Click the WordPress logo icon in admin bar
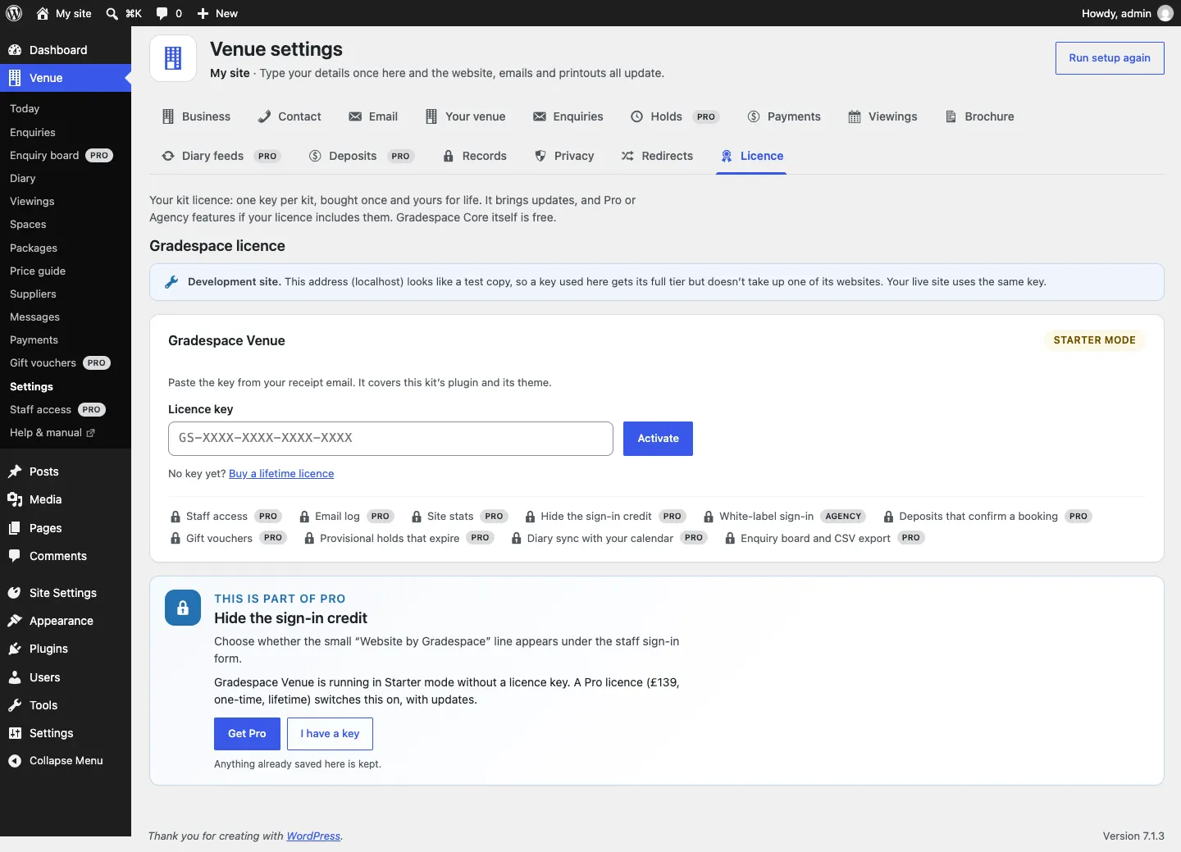This screenshot has width=1181, height=852. coord(14,13)
